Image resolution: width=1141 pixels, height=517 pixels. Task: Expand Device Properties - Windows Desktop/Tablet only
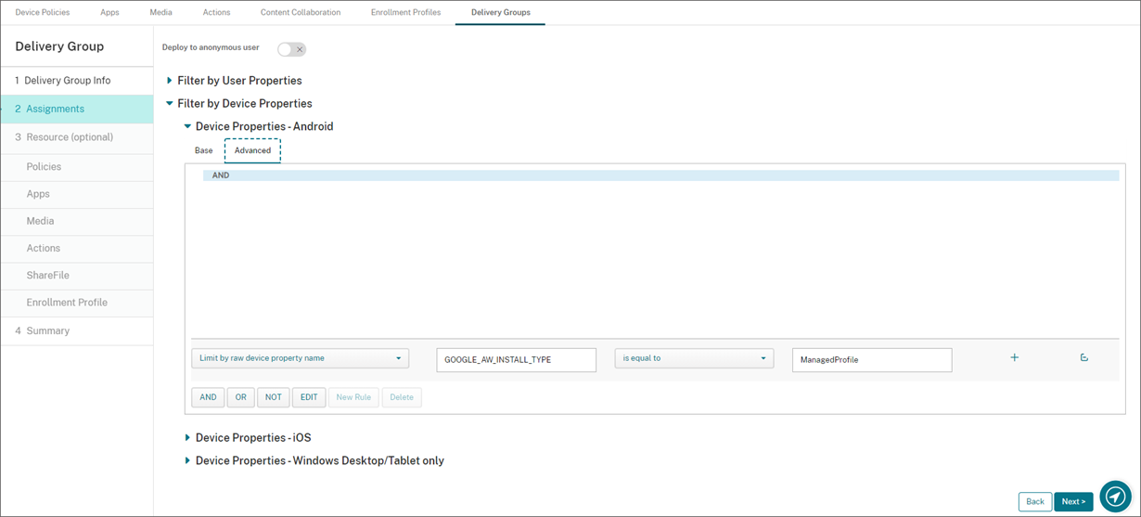(314, 460)
